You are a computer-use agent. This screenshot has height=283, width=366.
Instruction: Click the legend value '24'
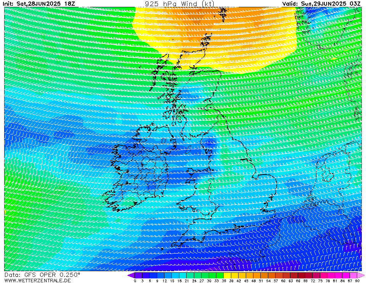[194, 281]
